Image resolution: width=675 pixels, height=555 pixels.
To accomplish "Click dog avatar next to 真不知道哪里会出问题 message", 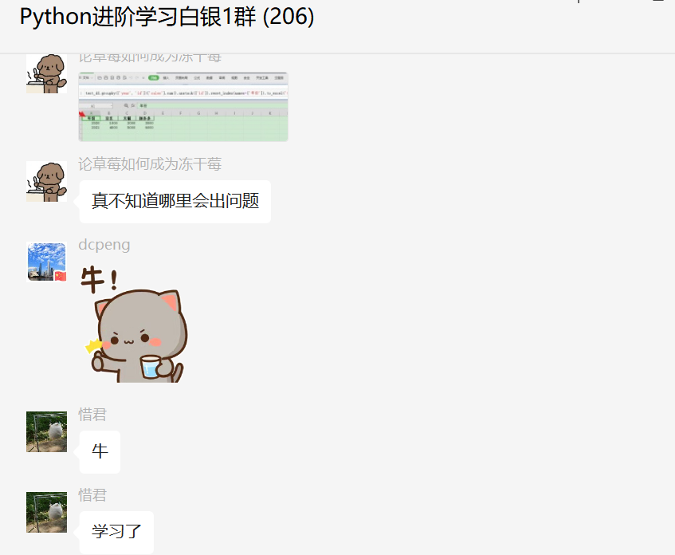I will [x=46, y=181].
